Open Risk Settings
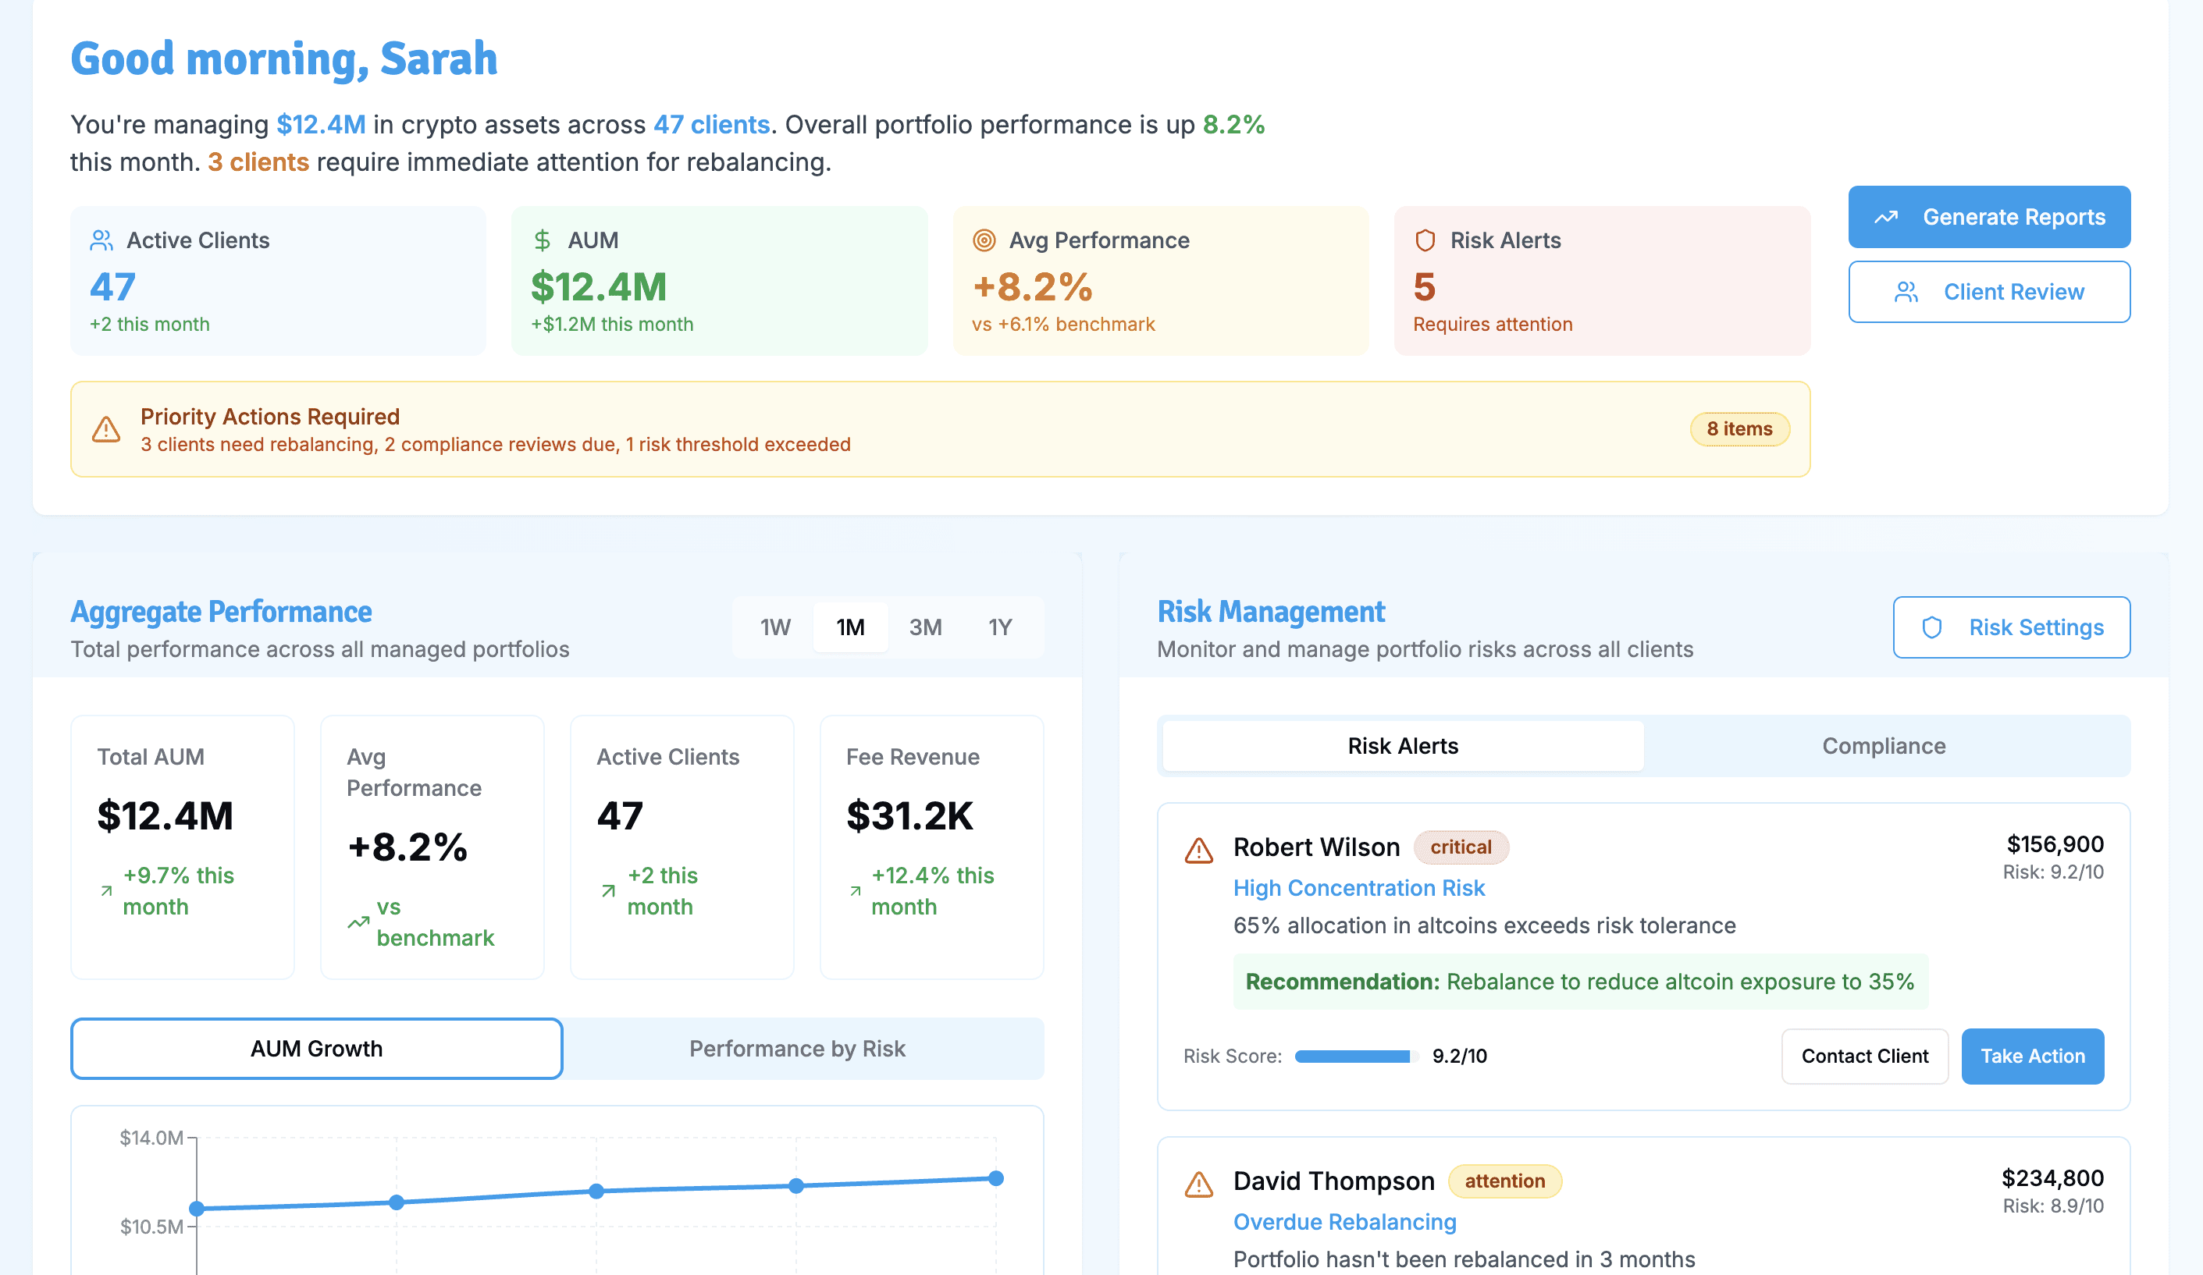This screenshot has height=1275, width=2203. pyautogui.click(x=2012, y=627)
